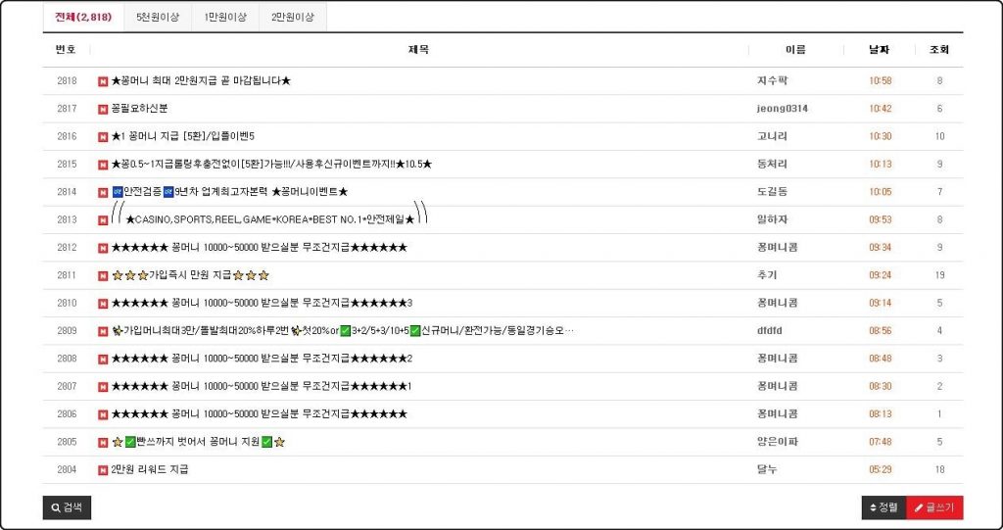This screenshot has height=530, width=1003.
Task: Open the post 2만원 리워드 지급
Action: tap(150, 470)
